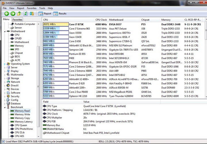Image resolution: width=207 pixels, height=144 pixels.
Task: Select Chipset tree item
Action: 19,53
